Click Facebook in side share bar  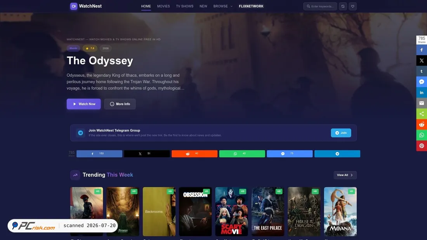(x=422, y=50)
